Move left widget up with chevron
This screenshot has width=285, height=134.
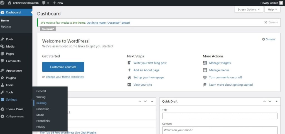(140, 101)
